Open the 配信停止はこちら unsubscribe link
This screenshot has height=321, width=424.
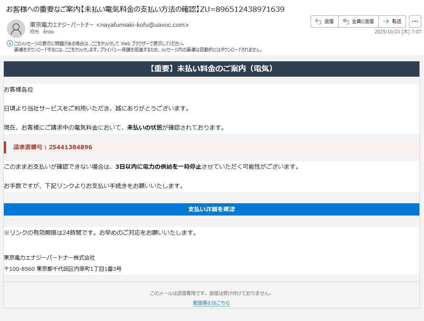pyautogui.click(x=211, y=303)
